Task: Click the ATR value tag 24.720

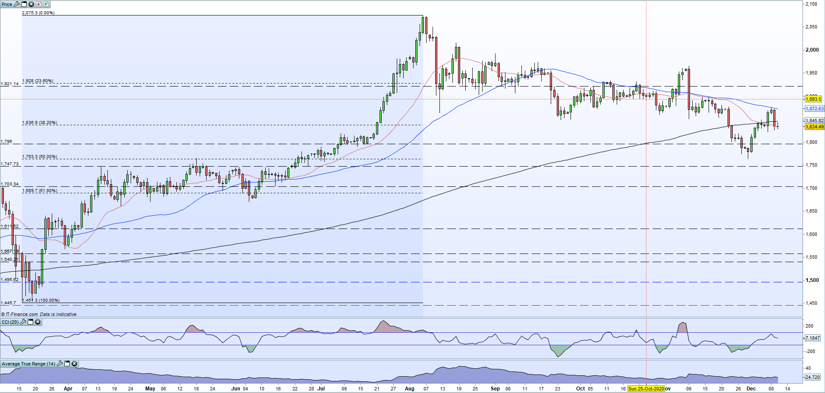Action: point(812,377)
